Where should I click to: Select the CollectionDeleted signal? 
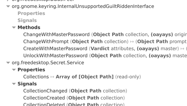[x=74, y=104]
